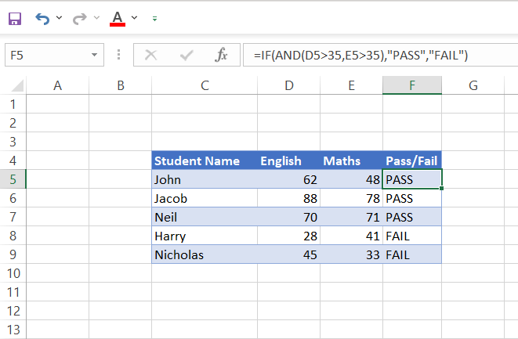The width and height of the screenshot is (518, 339).
Task: Click the Save icon in quick access toolbar
Action: coord(15,17)
